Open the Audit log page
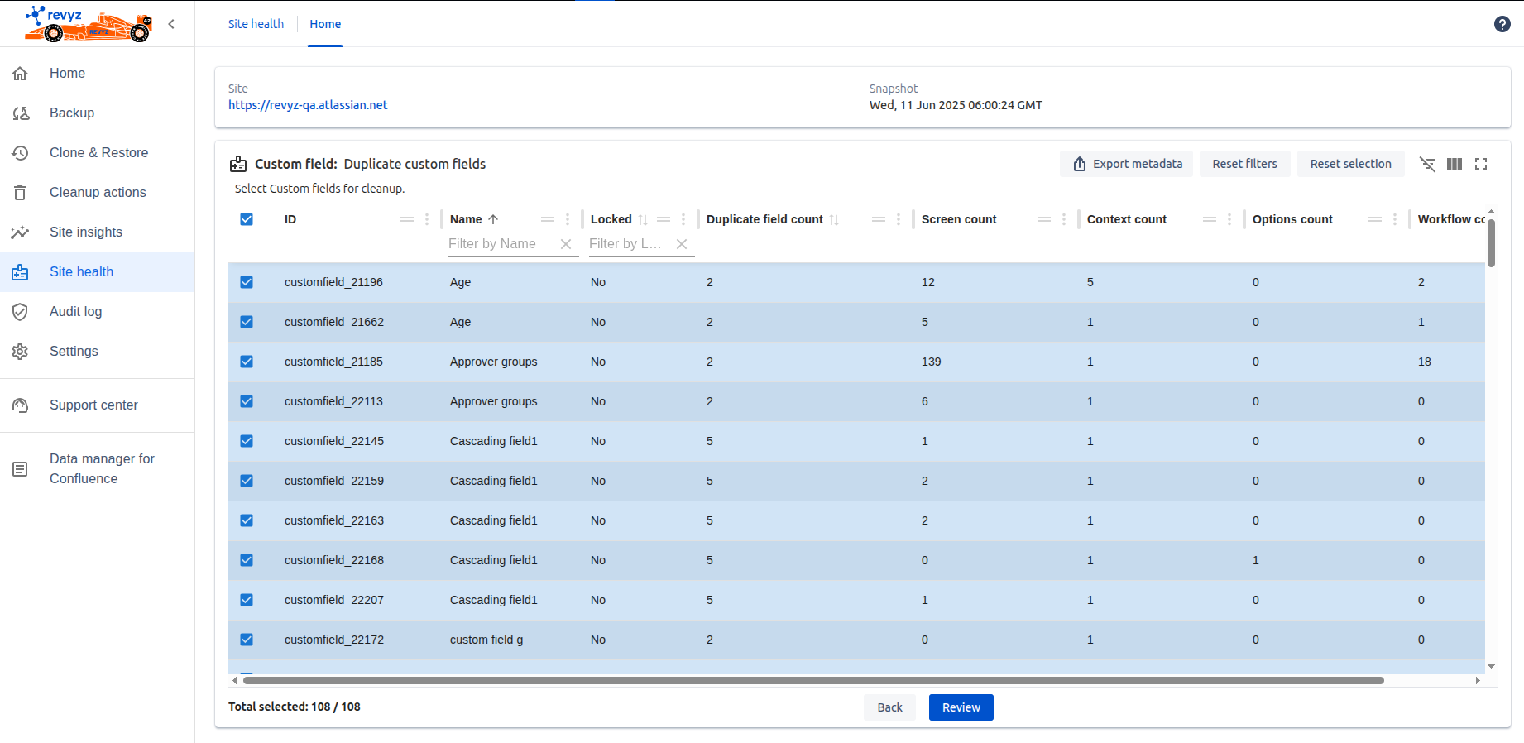This screenshot has width=1524, height=743. 75,312
